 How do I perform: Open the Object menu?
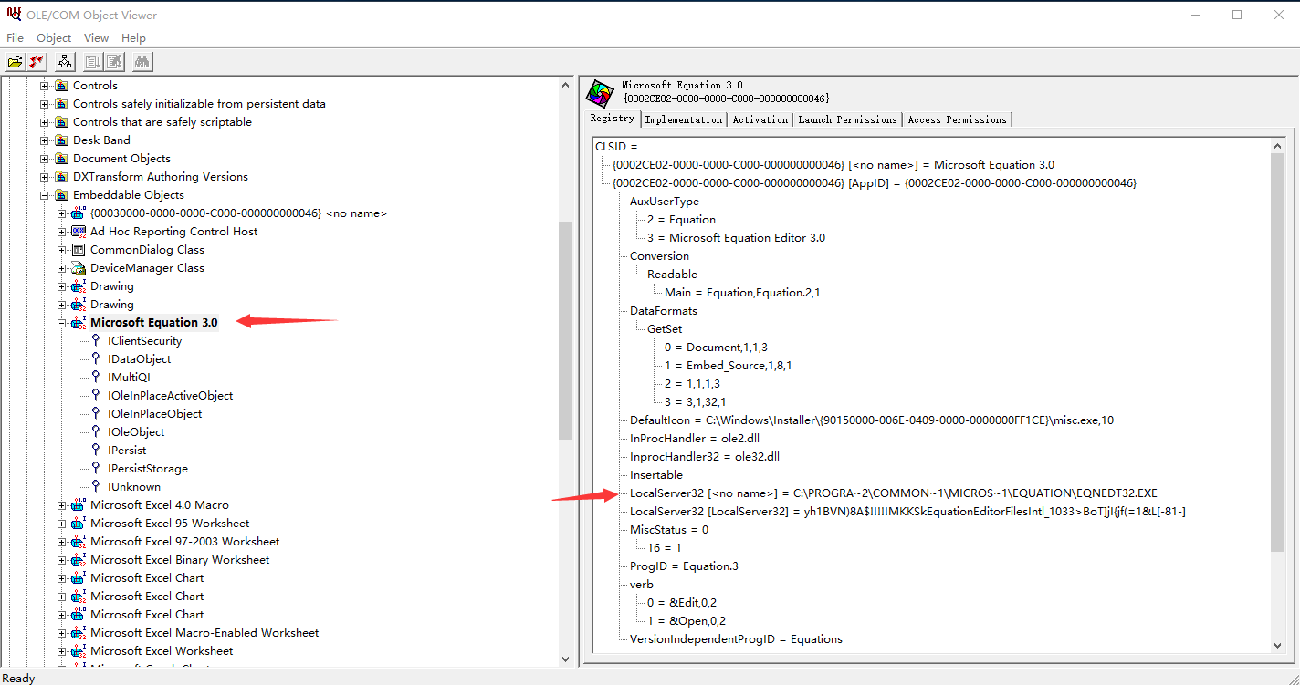pyautogui.click(x=54, y=38)
